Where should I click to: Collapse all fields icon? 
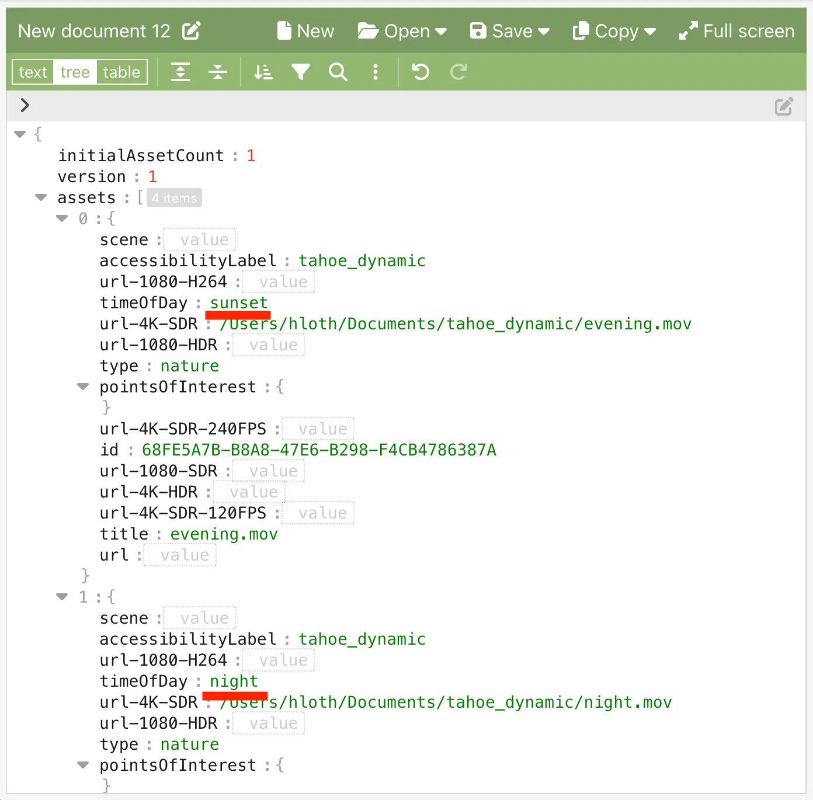click(218, 72)
